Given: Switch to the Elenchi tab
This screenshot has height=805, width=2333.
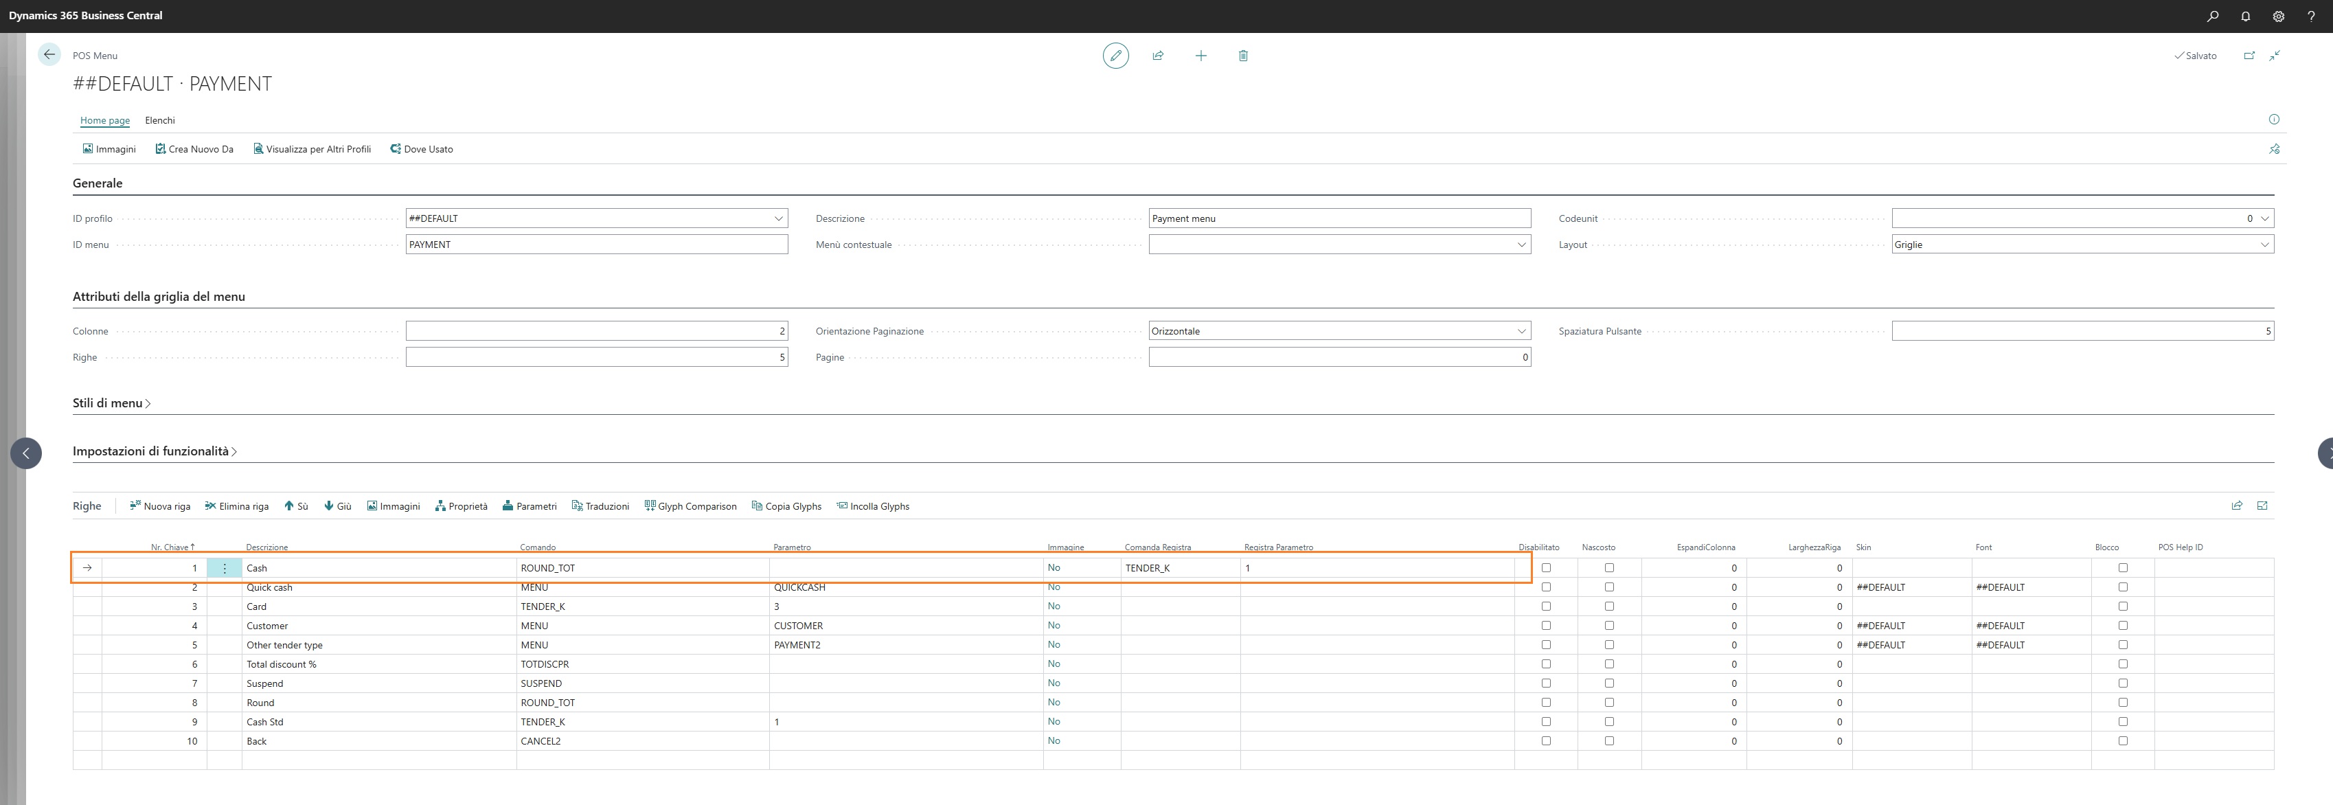Looking at the screenshot, I should click(x=159, y=120).
